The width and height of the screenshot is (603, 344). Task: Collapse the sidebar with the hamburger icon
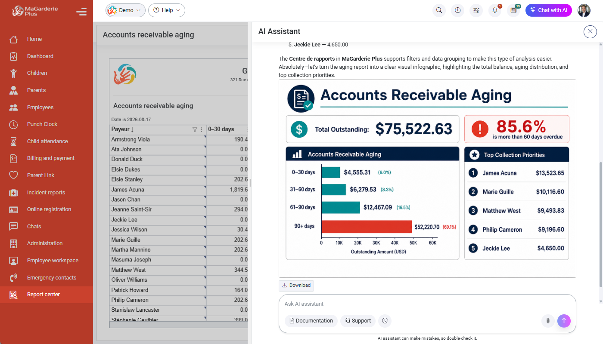click(81, 12)
